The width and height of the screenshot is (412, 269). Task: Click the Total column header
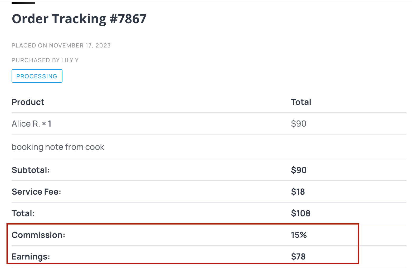click(x=301, y=102)
